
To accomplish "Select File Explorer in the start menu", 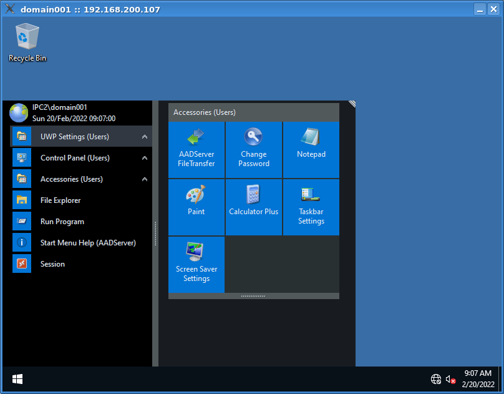I will pyautogui.click(x=61, y=200).
